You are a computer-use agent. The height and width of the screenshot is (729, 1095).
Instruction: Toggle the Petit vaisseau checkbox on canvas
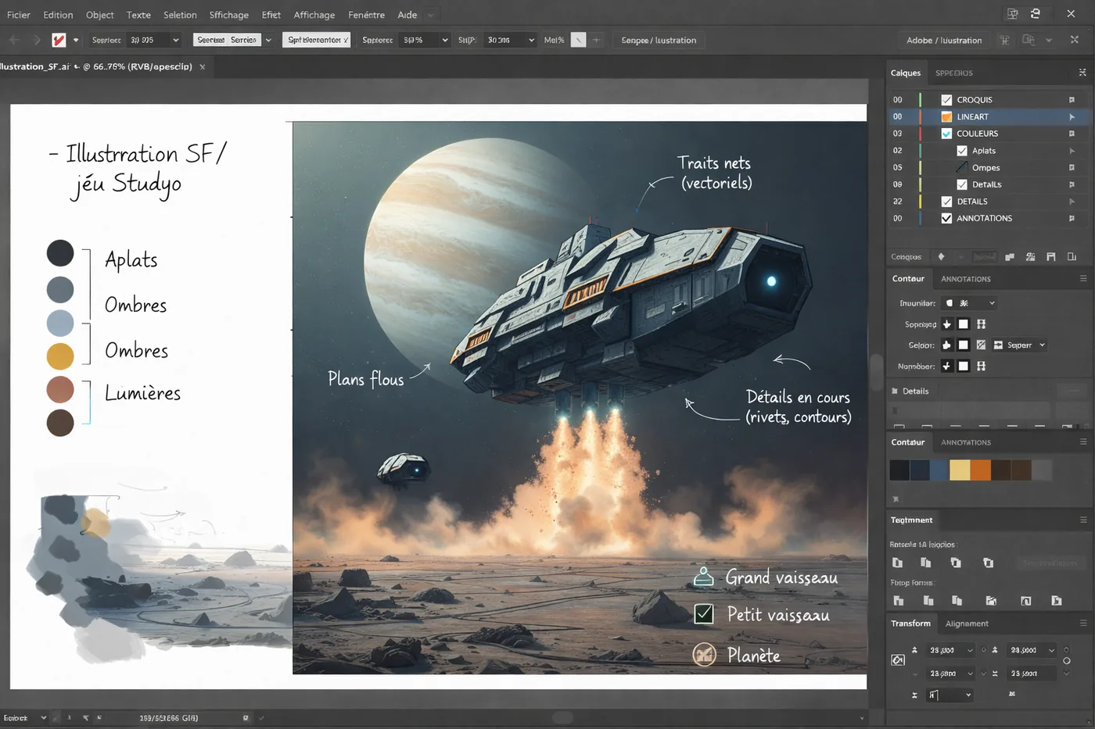pyautogui.click(x=704, y=614)
